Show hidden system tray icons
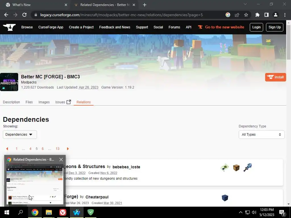The width and height of the screenshot is (291, 218). click(240, 212)
